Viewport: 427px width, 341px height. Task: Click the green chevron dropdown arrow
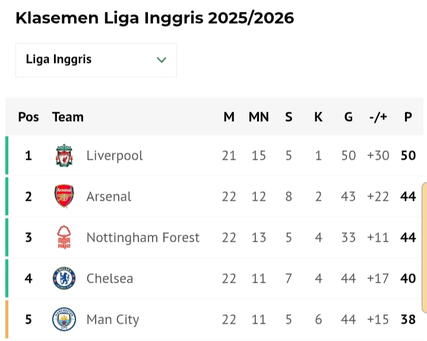[x=161, y=60]
